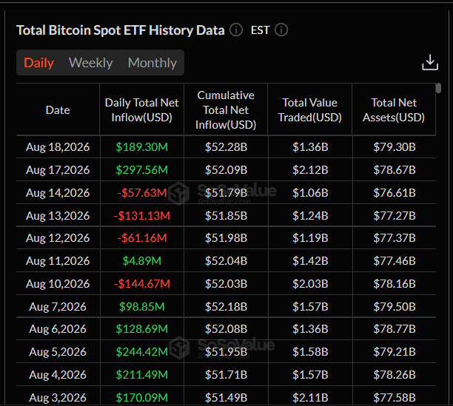Screen dimensions: 453x406
Task: Click Total Value Traded column header
Action: 309,110
